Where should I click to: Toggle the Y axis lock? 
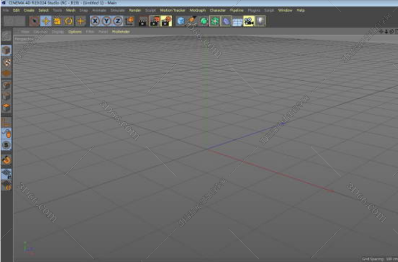(106, 21)
